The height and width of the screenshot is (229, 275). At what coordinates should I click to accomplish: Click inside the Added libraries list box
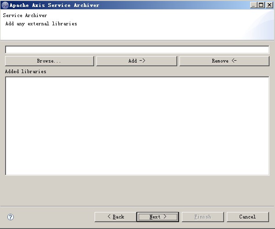pos(137,126)
